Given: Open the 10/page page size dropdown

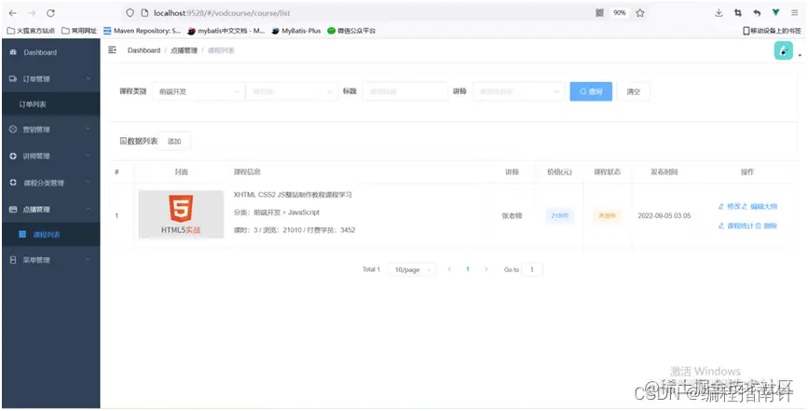Looking at the screenshot, I should click(x=412, y=269).
